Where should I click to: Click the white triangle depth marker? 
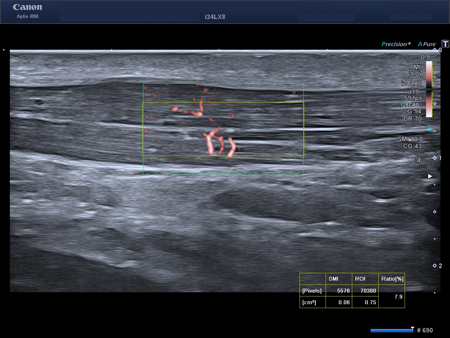coord(430,176)
